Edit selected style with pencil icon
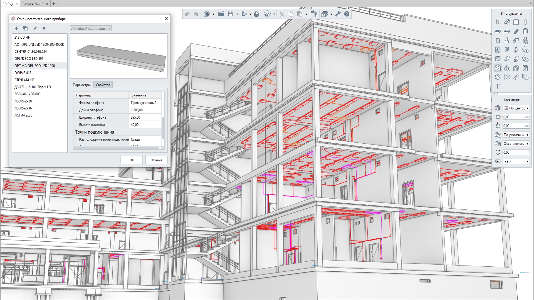This screenshot has height=300, width=534. [x=35, y=28]
